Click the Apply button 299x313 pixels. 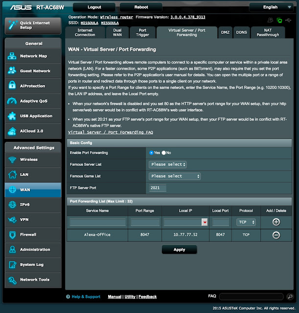click(179, 249)
